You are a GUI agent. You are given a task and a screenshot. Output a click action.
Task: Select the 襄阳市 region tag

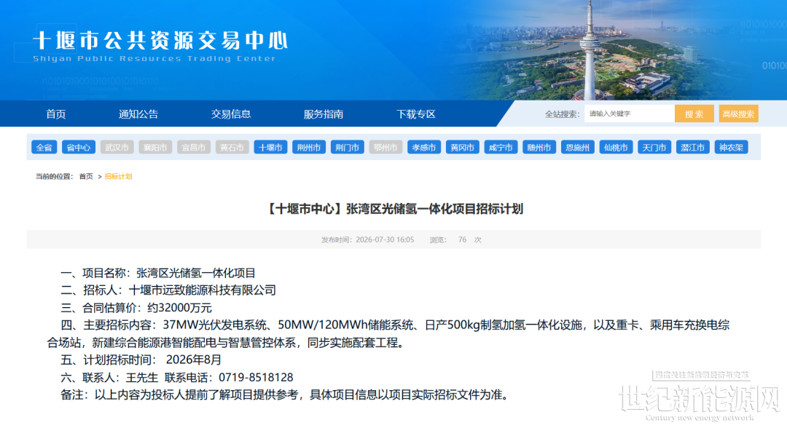point(155,147)
